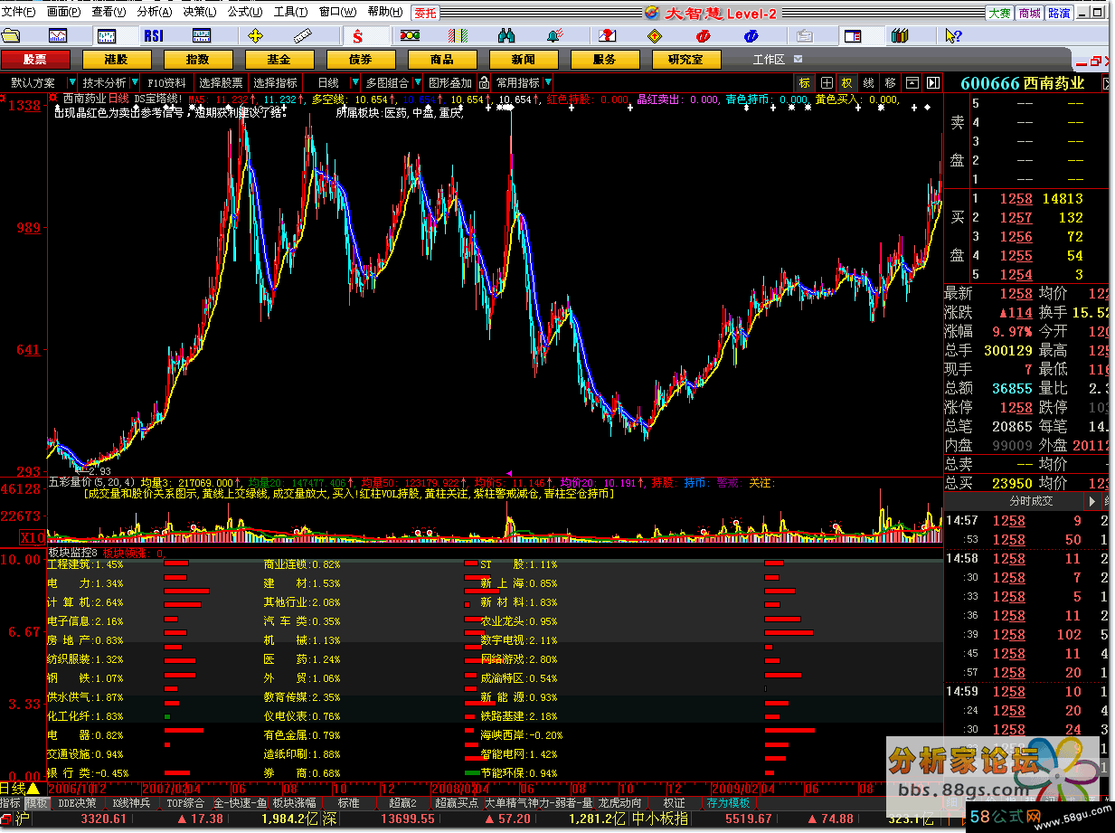The image size is (1115, 833).
Task: Click the 存为模板 save template tab
Action: pyautogui.click(x=729, y=802)
